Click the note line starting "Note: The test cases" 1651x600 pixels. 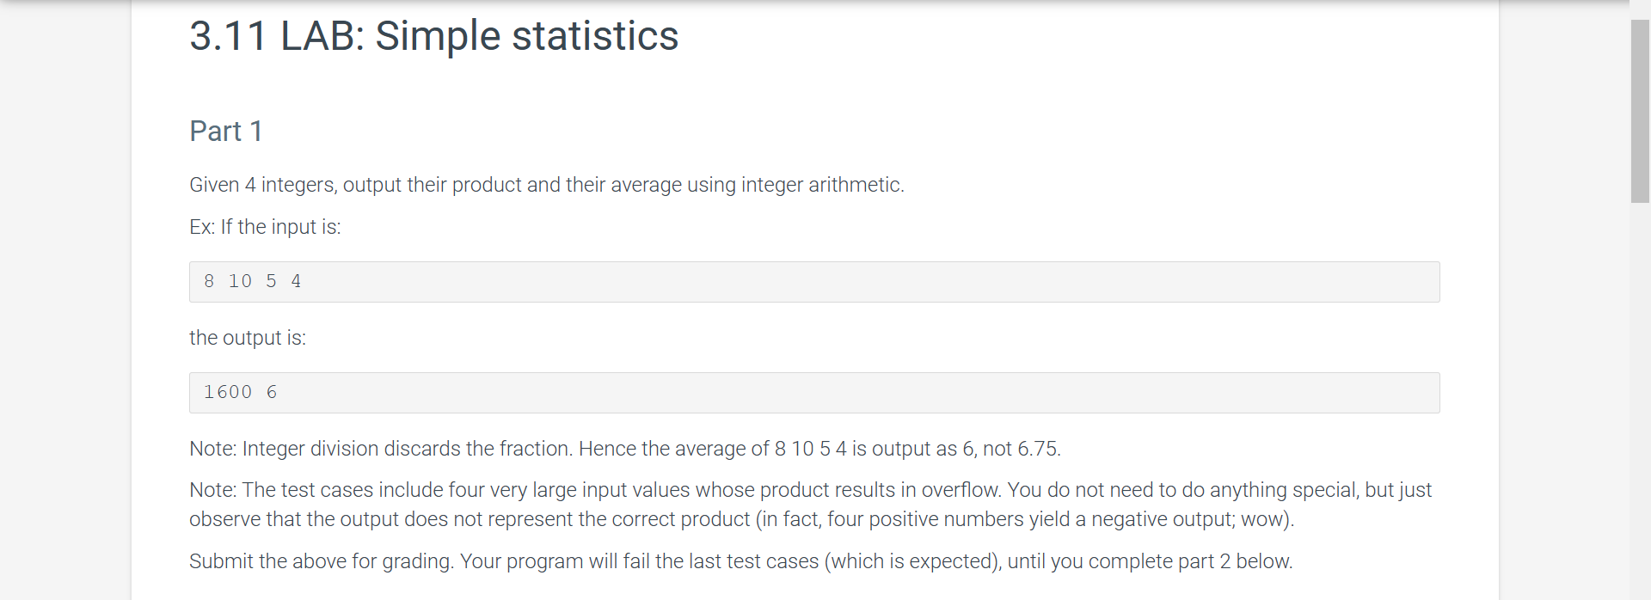tap(810, 490)
